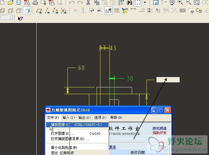Click the refit and spin zoom icon
Screen dimensions: 209x155
(x=172, y=2)
